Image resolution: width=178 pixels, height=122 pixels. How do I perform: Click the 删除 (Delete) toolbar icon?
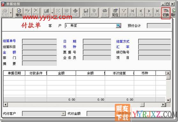pos(36,12)
